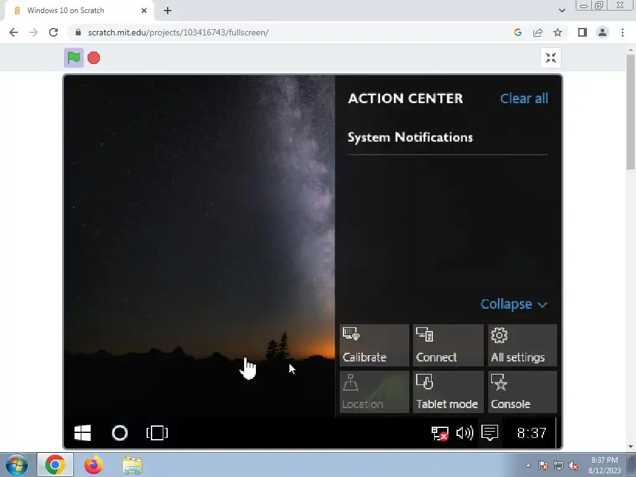The height and width of the screenshot is (477, 636).
Task: Open a new Chrome tab
Action: click(168, 11)
